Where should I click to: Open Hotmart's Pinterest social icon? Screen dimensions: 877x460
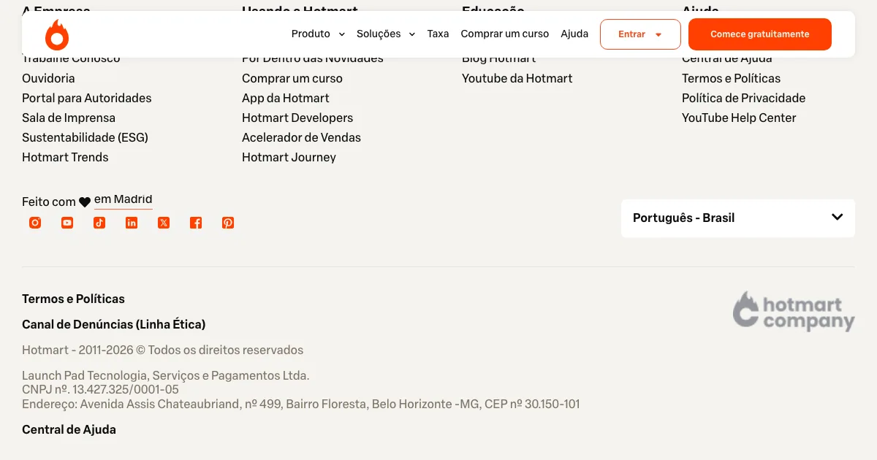(228, 223)
